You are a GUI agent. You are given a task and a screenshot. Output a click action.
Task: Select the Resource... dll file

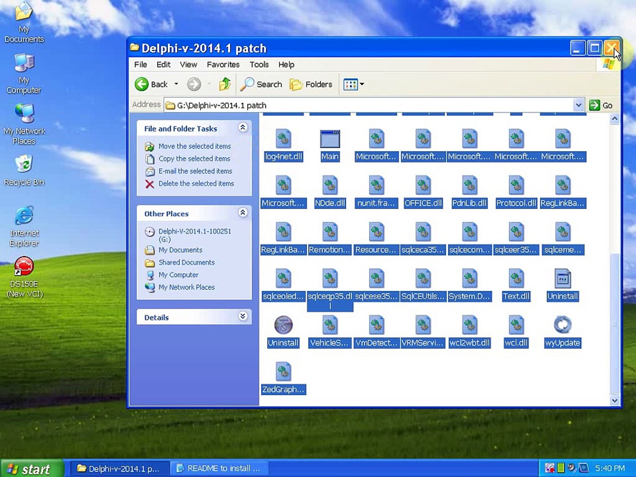coord(376,238)
